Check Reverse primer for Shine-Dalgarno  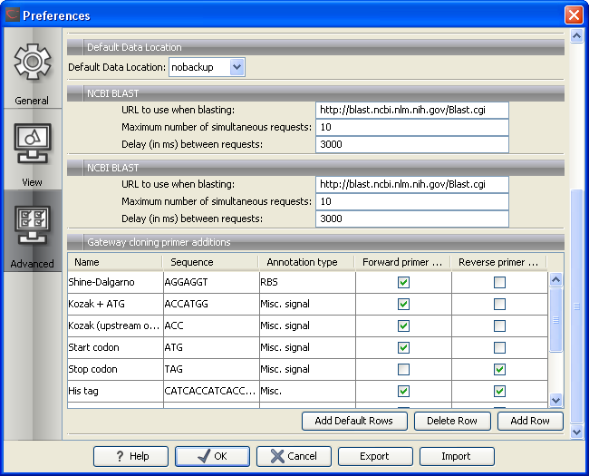click(499, 282)
